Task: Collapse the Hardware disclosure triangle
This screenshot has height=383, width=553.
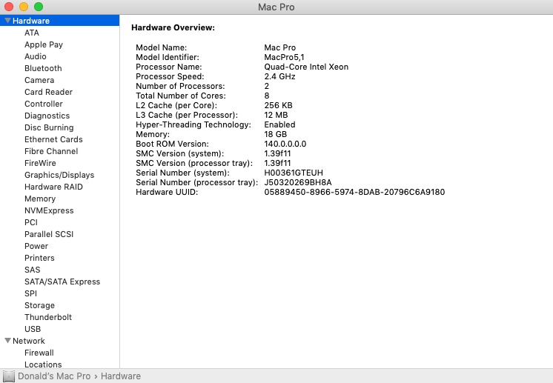Action: tap(7, 21)
